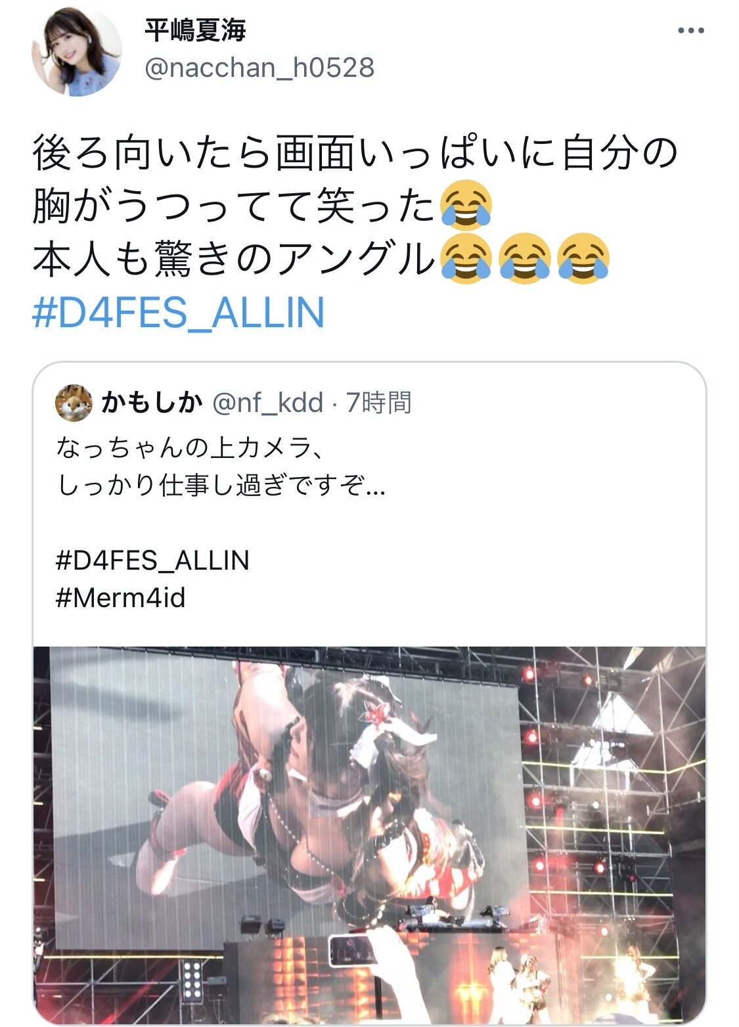Tap the #Merm4id hashtag
Image resolution: width=739 pixels, height=1027 pixels.
click(x=121, y=598)
